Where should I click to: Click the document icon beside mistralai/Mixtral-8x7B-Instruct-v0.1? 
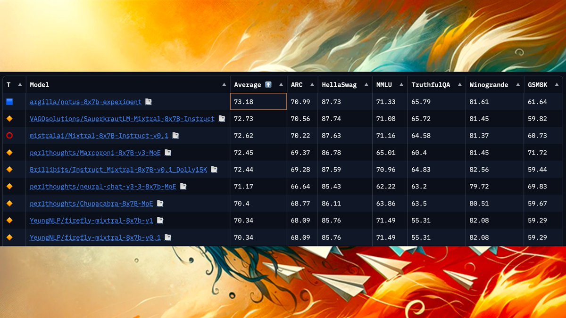click(175, 136)
